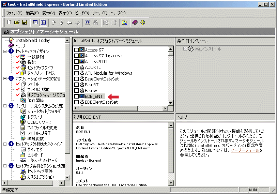277x194 pixels.
Task: Click the Open project folder icon
Action: (17, 23)
